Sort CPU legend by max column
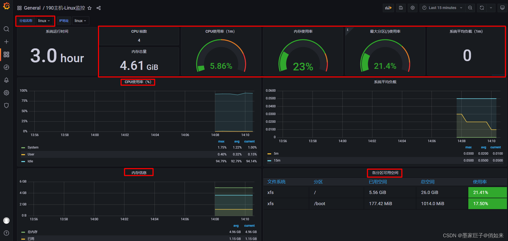This screenshot has height=241, width=508. pyautogui.click(x=221, y=141)
